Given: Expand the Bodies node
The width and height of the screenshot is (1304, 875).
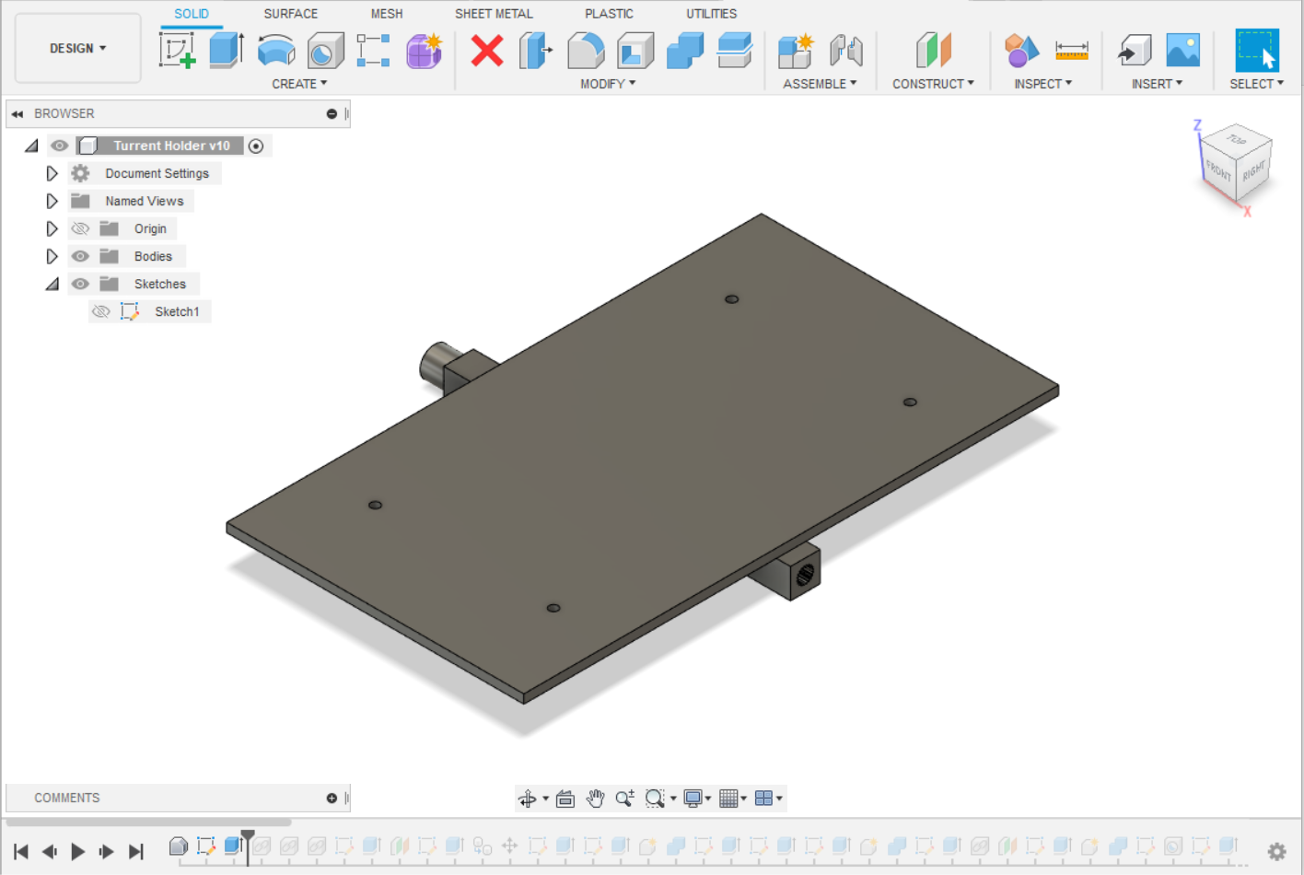Looking at the screenshot, I should pyautogui.click(x=52, y=256).
